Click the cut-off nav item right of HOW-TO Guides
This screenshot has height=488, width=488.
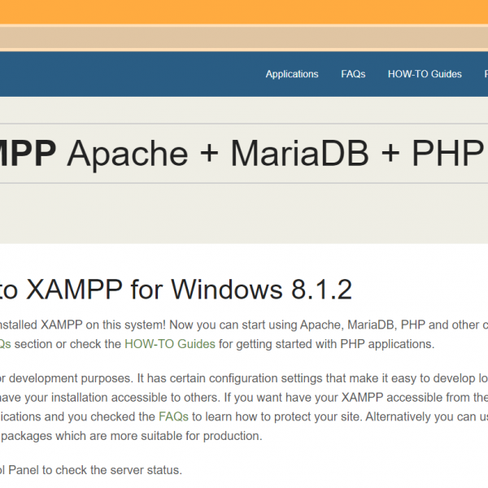click(485, 74)
